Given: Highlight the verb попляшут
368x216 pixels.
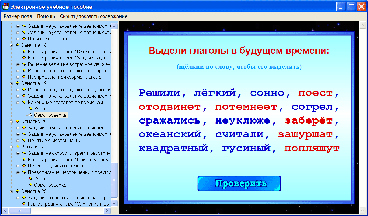Looking at the screenshot, I should click(x=311, y=148).
